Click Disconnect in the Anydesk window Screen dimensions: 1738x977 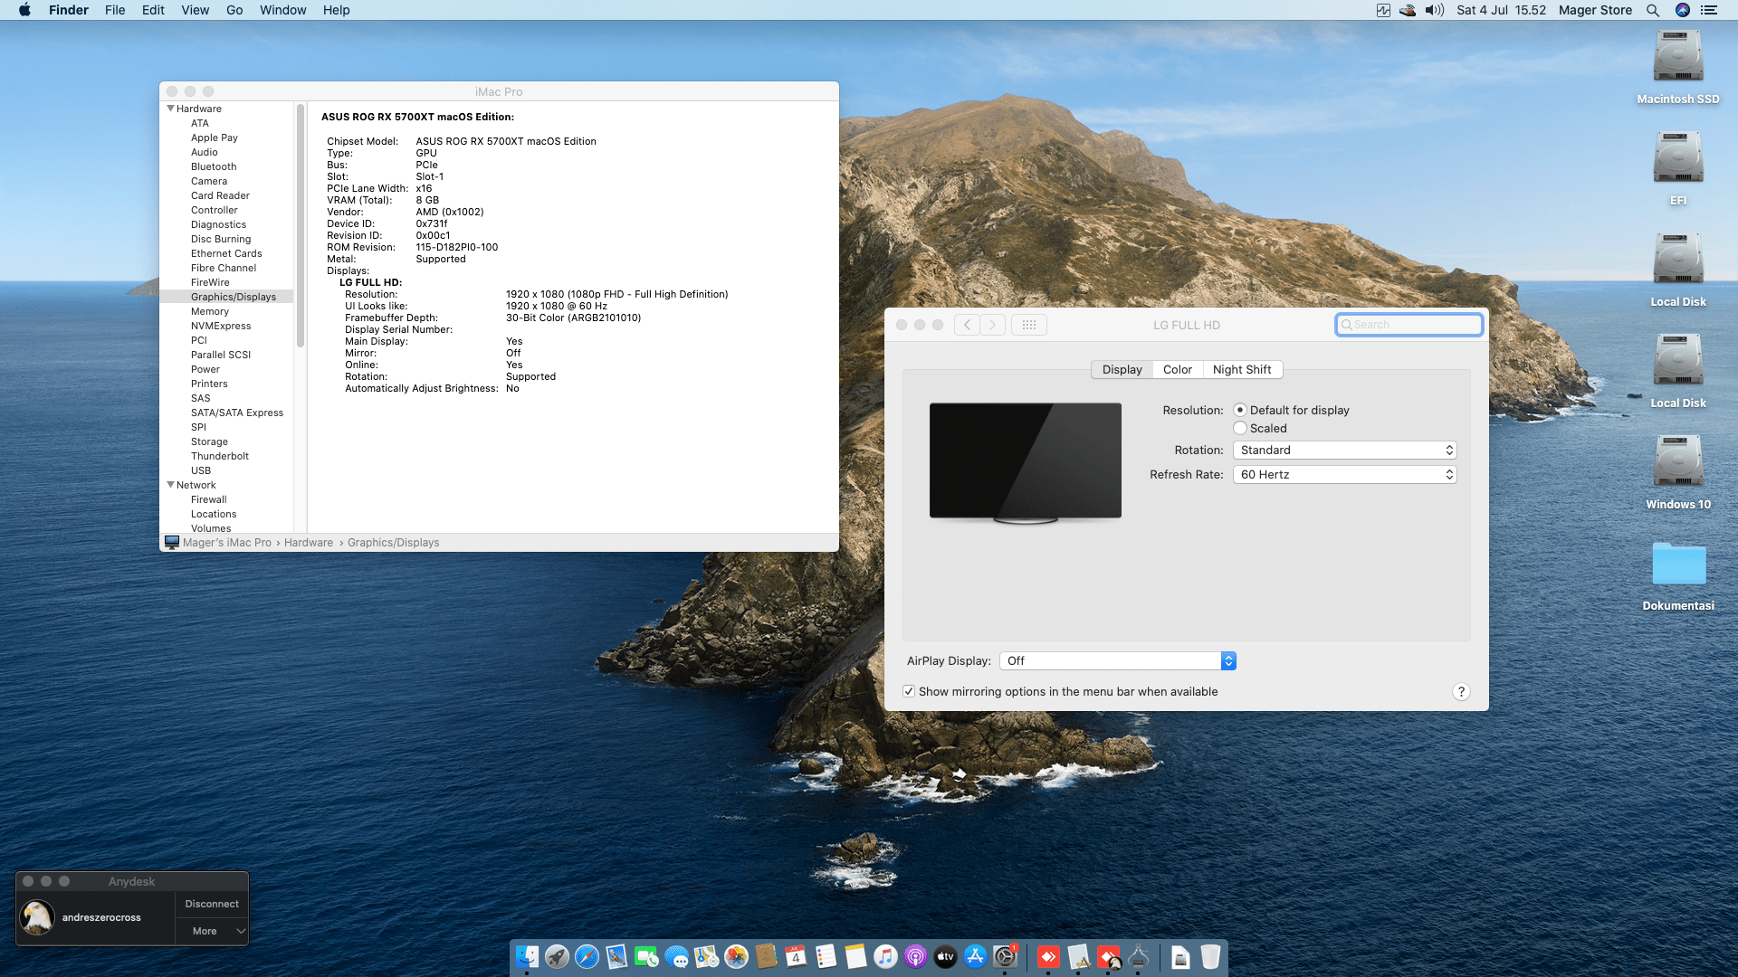click(212, 904)
